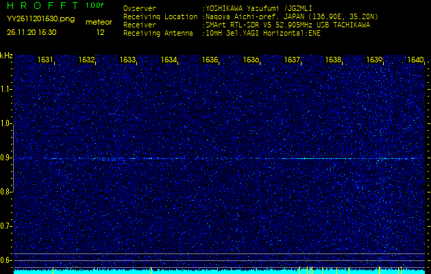The height and width of the screenshot is (274, 431).
Task: Click the kHz axis unit label
Action: point(6,55)
